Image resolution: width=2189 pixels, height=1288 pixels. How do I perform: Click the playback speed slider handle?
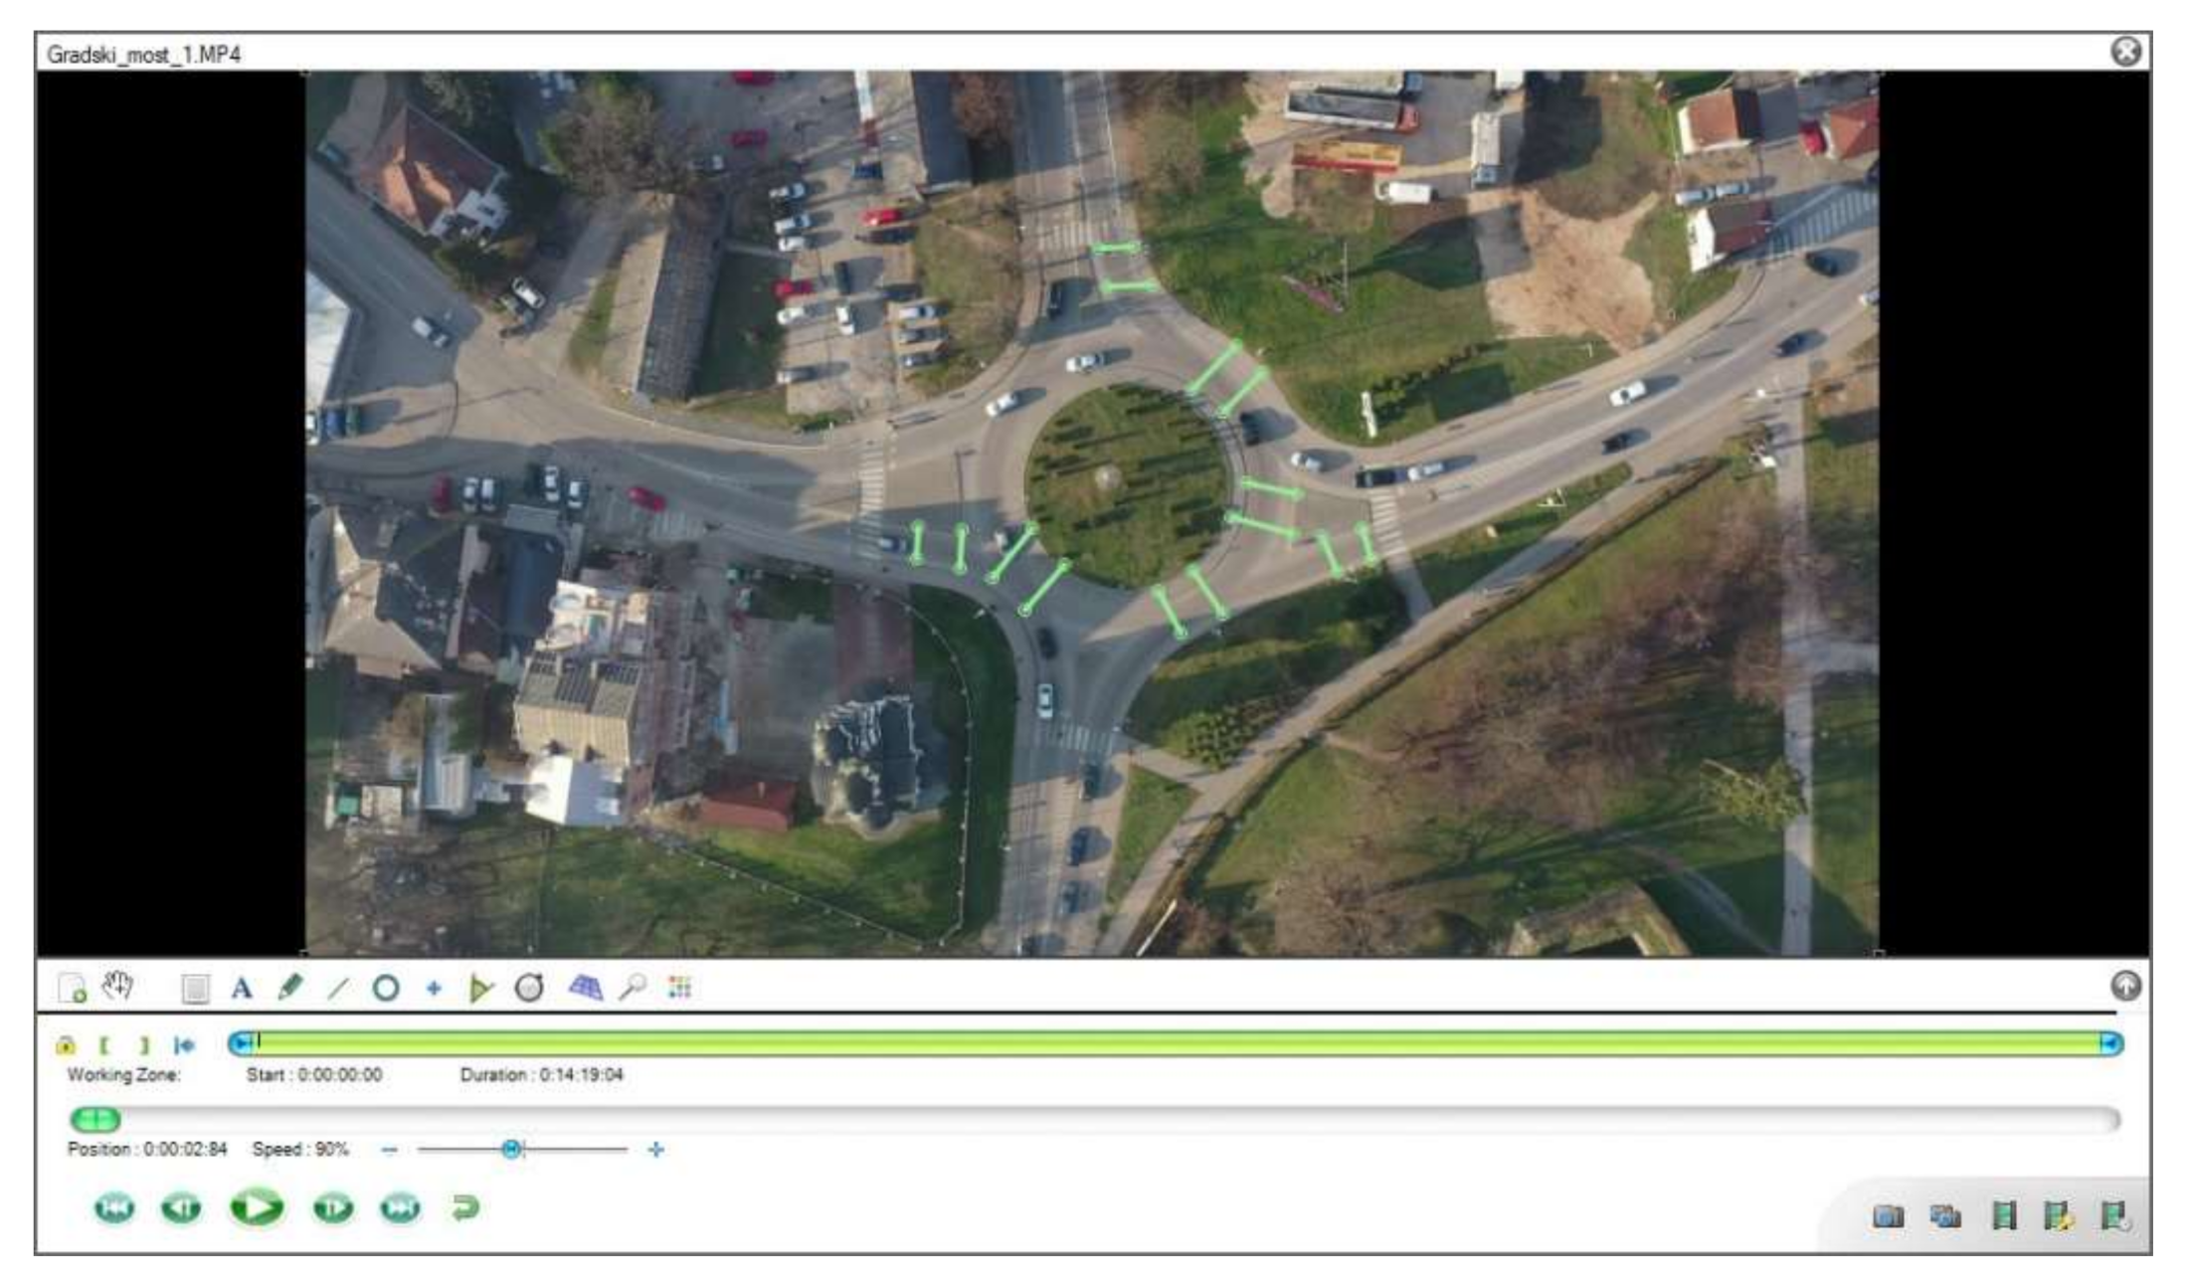tap(511, 1150)
